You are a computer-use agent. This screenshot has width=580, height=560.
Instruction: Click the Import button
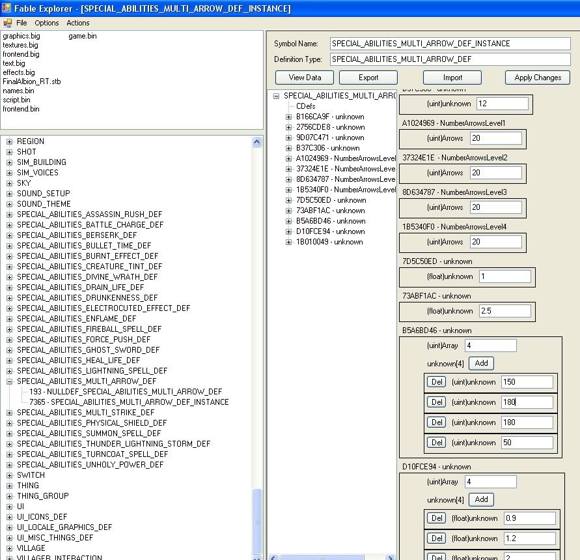[x=452, y=78]
